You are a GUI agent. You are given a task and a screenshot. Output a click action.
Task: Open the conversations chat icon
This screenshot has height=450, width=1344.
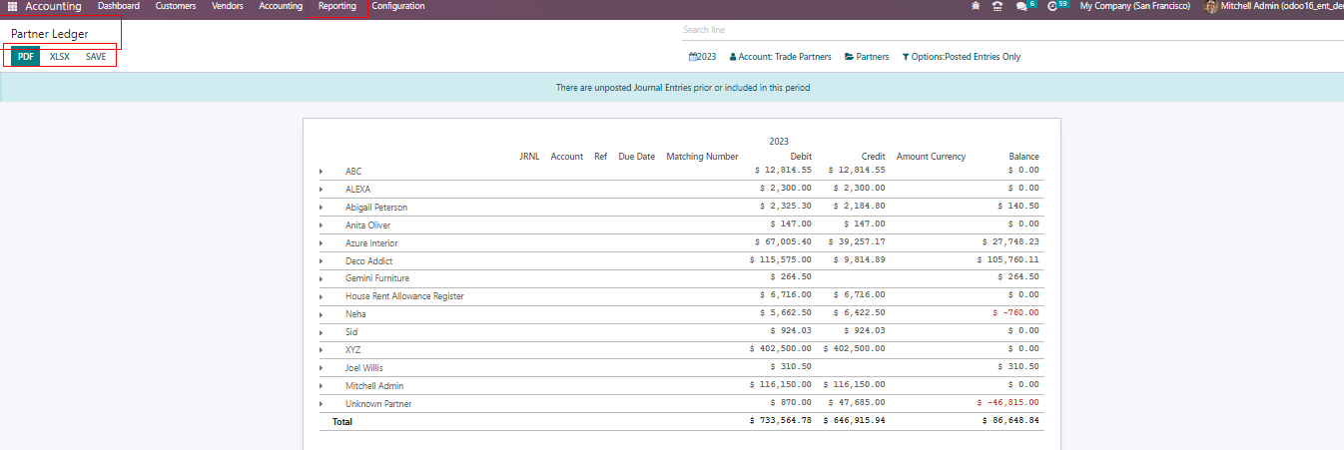(x=1021, y=6)
